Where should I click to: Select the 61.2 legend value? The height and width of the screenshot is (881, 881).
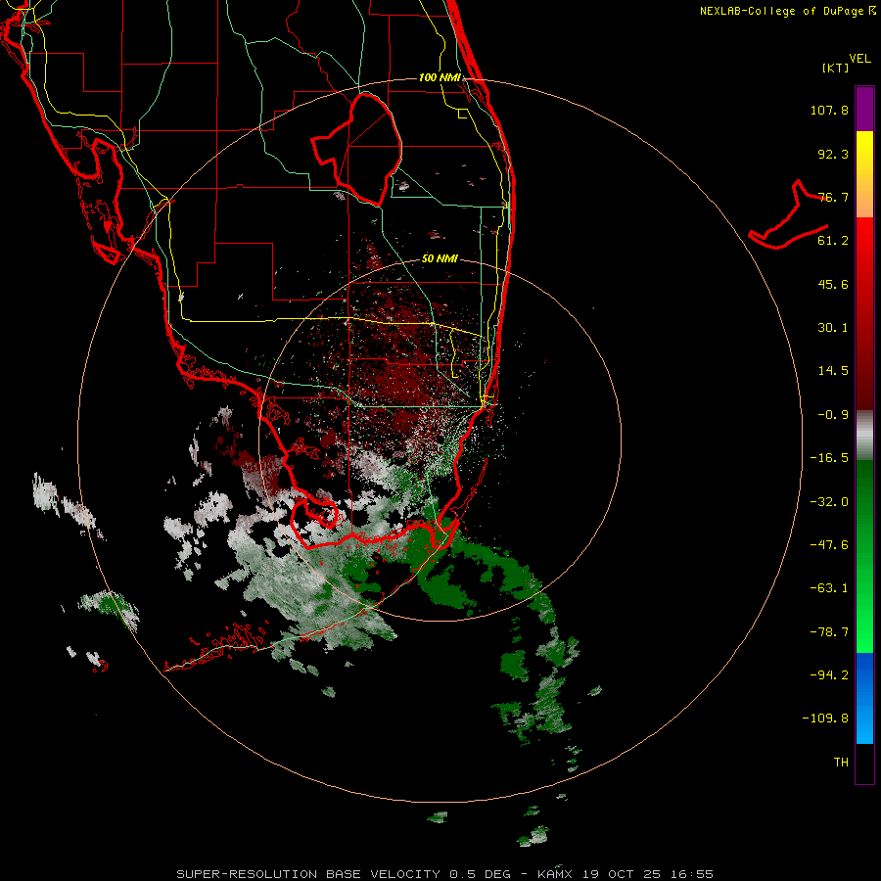833,241
